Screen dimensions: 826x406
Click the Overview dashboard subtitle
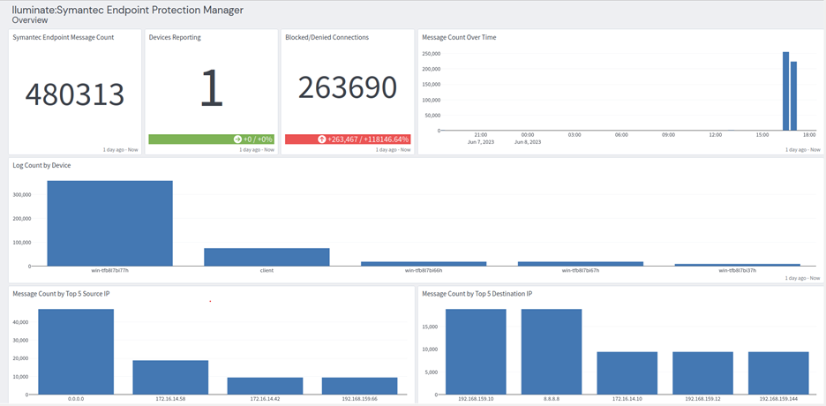tap(30, 20)
